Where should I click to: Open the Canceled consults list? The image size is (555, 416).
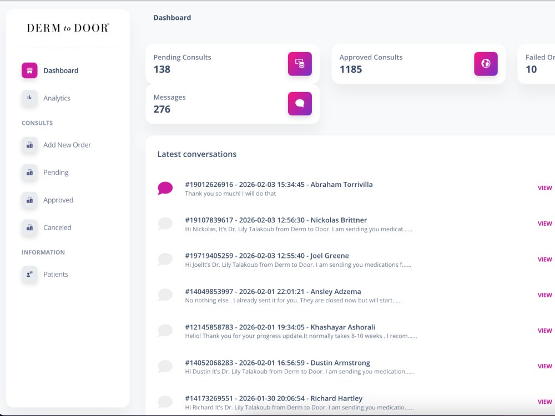57,227
